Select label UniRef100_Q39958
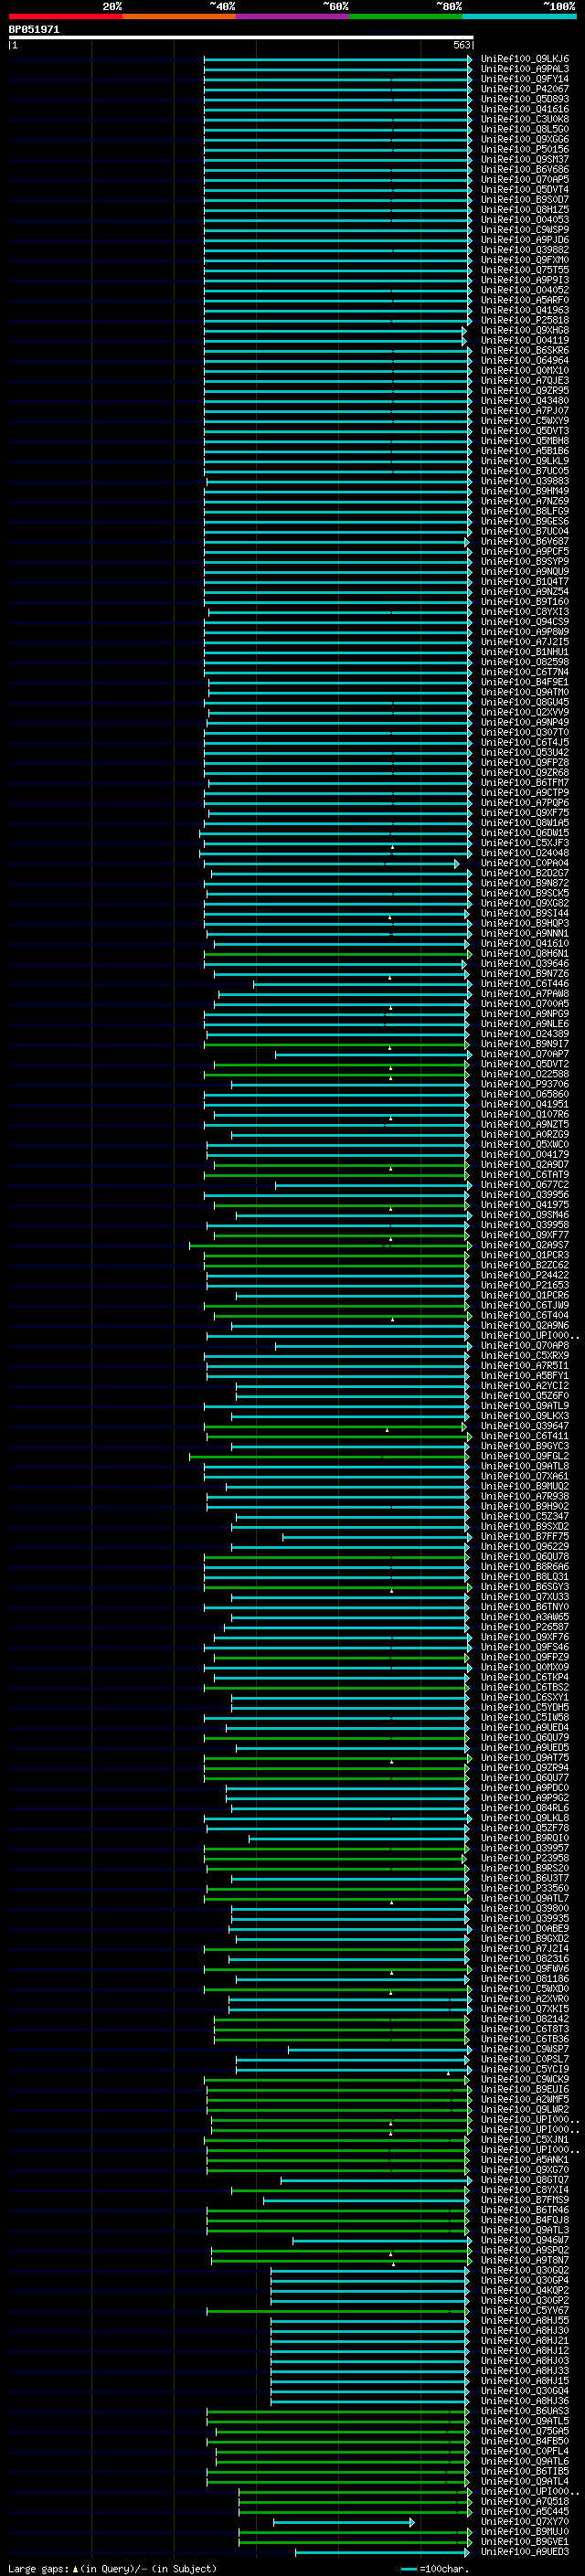Viewport: 585px width, 2576px height. (525, 1224)
